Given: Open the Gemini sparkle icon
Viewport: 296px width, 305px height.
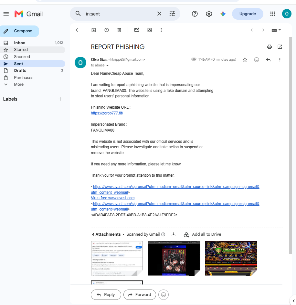Looking at the screenshot, I should [223, 14].
